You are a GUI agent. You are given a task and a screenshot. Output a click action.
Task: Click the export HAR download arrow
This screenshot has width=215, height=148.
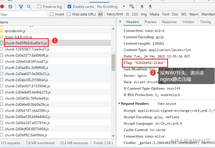click(150, 6)
